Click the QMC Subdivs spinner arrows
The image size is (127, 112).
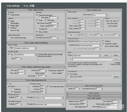point(79,89)
